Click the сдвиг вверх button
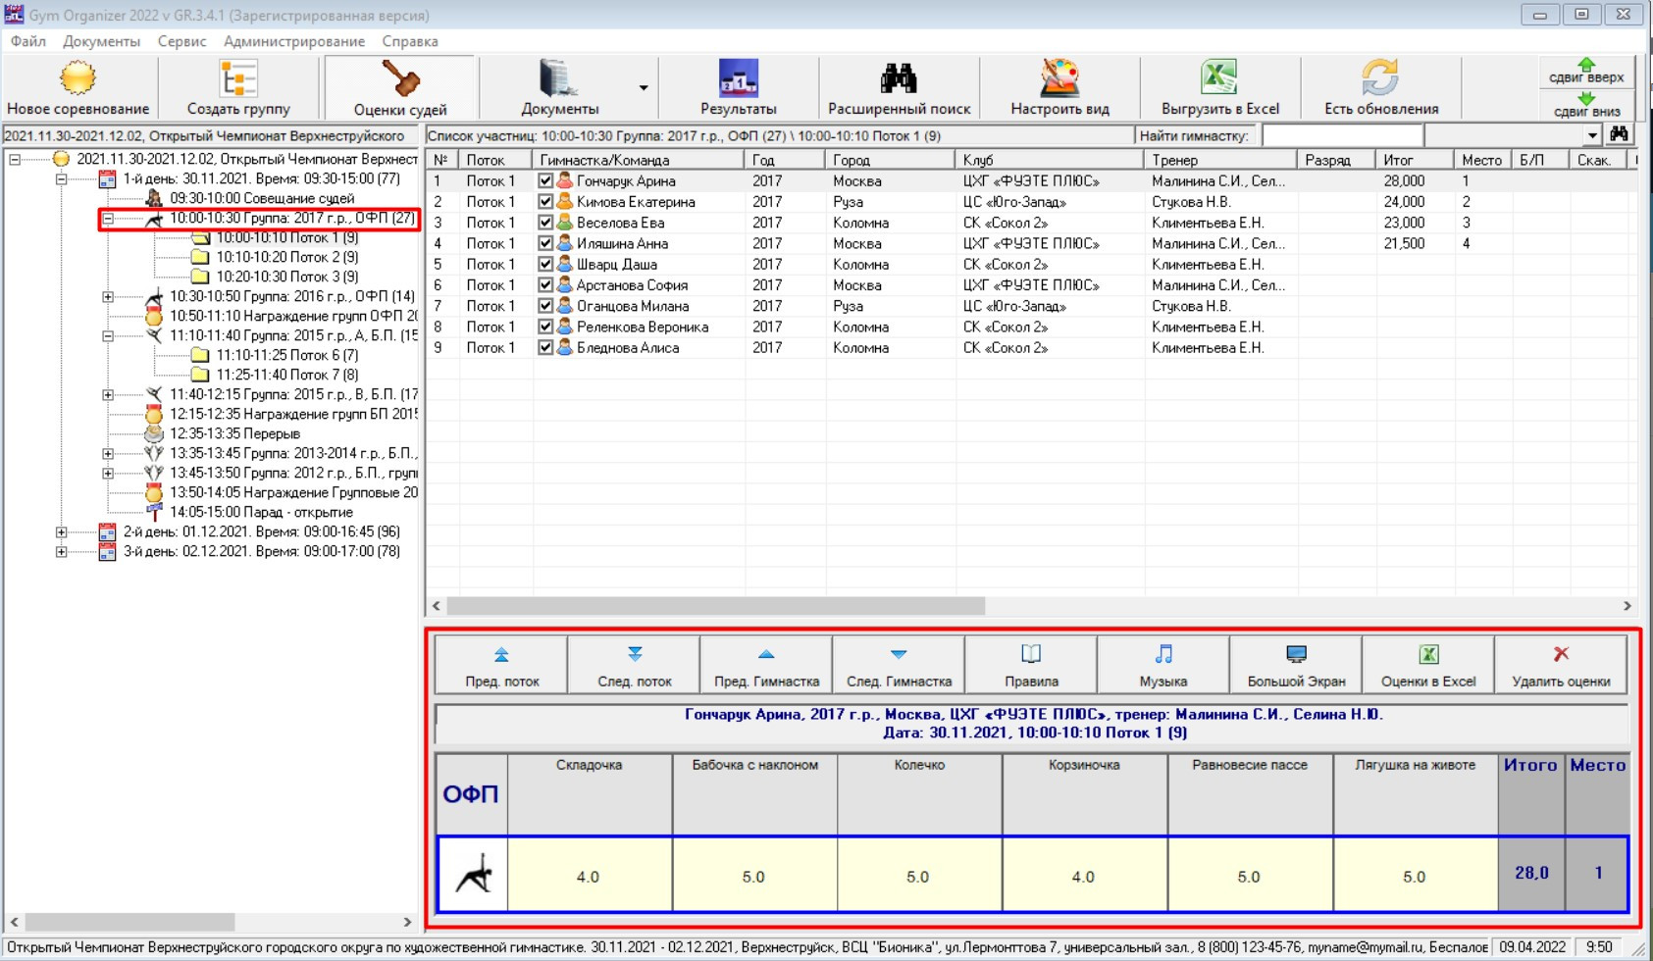The height and width of the screenshot is (961, 1653). coord(1586,72)
